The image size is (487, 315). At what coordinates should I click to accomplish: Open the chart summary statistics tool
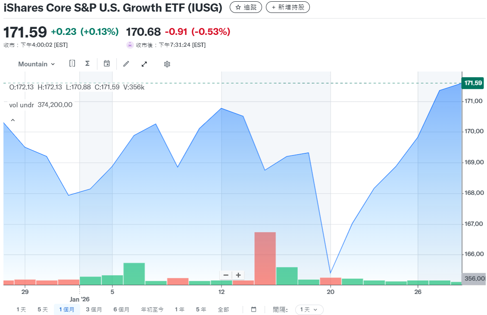pyautogui.click(x=87, y=64)
